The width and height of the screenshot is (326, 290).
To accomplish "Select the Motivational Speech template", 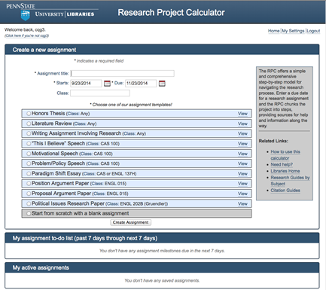I will 29,154.
